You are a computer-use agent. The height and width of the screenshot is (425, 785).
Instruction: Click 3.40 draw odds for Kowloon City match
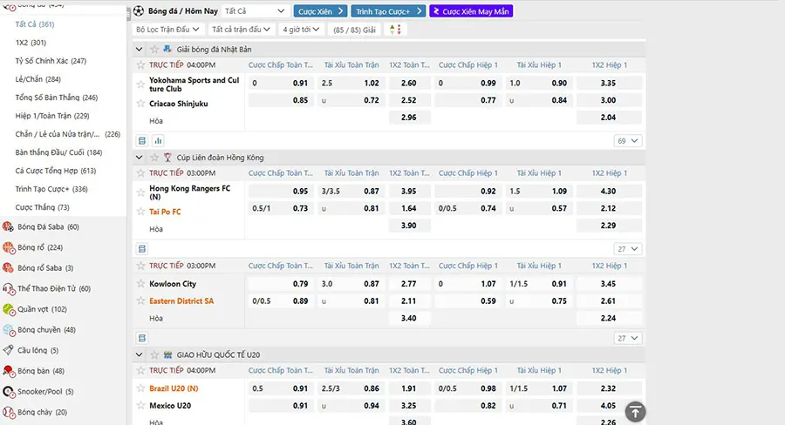[x=408, y=318]
